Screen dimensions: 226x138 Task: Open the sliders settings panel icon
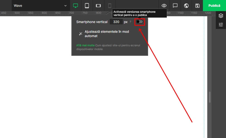click(221, 25)
